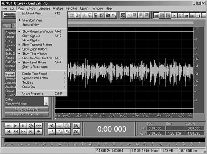Click the vertical zoom out icon
The height and width of the screenshot is (154, 207).
76,132
